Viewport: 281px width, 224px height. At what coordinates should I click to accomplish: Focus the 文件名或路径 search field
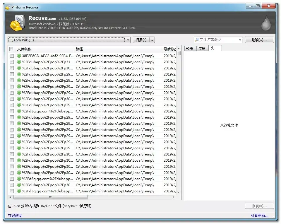point(218,40)
